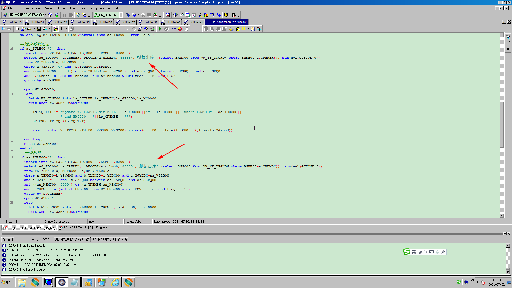Open the SD_HOSPITAL schema dropdown

121,15
